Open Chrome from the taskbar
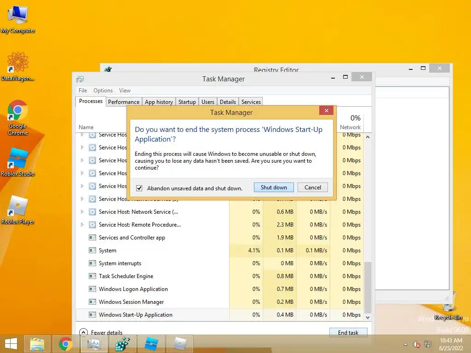The height and width of the screenshot is (353, 471). point(65,344)
